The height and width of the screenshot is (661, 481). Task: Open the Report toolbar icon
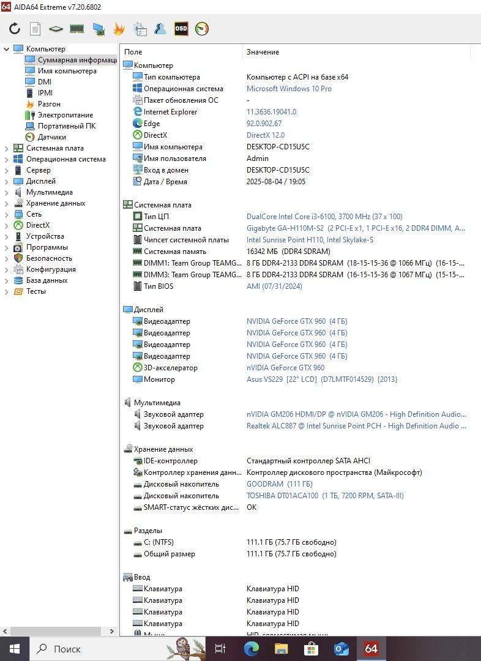tap(35, 29)
